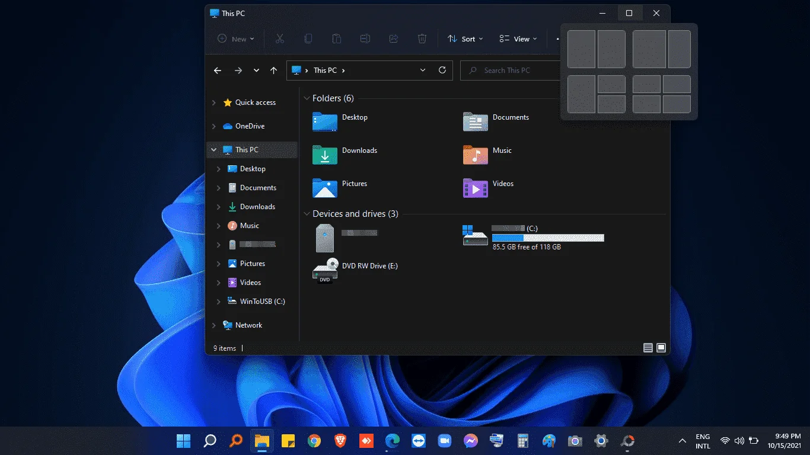Expand Quick access in navigation pane
The height and width of the screenshot is (455, 810).
tap(214, 102)
